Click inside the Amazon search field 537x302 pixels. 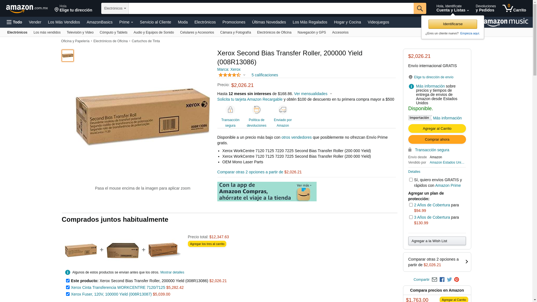pos(271,8)
